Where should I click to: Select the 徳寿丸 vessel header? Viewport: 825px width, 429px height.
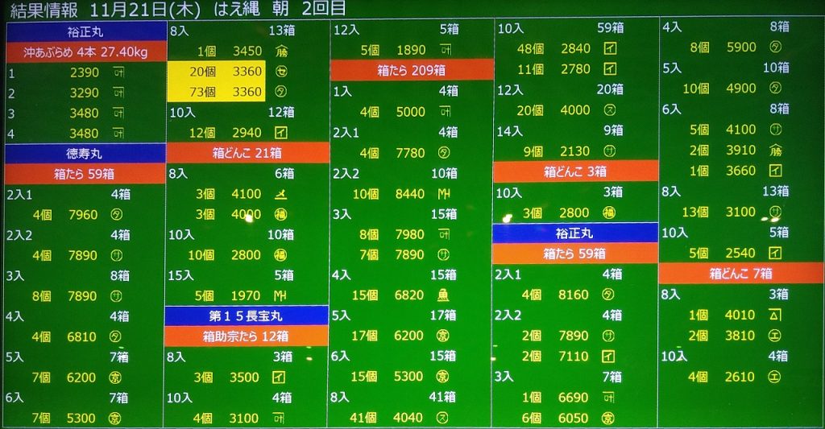(x=84, y=153)
